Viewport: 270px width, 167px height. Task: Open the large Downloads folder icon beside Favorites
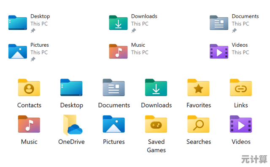click(156, 87)
